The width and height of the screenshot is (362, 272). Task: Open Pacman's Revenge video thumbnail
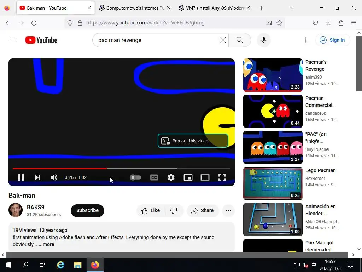[273, 75]
